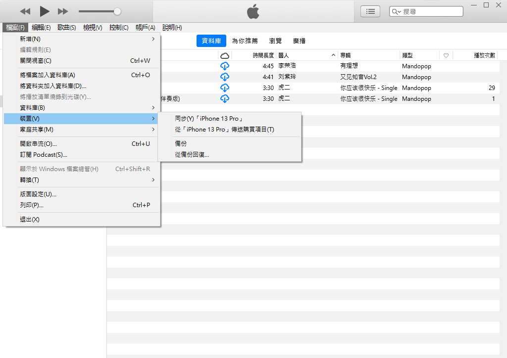507x358 pixels.
Task: Click the magnifier icon in search box
Action: pos(397,11)
